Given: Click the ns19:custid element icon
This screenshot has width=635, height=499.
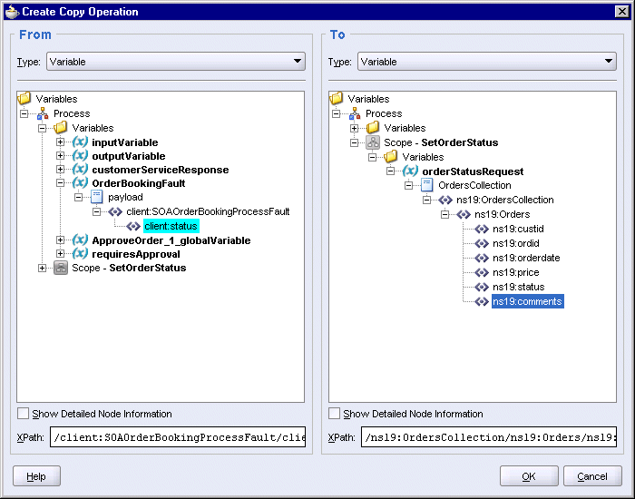Looking at the screenshot, I should [482, 229].
